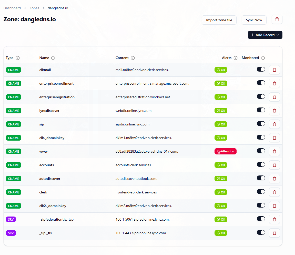Open the Add Record dropdown

pos(265,35)
